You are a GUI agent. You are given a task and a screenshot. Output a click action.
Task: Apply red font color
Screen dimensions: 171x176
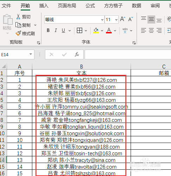pyautogui.click(x=109, y=31)
